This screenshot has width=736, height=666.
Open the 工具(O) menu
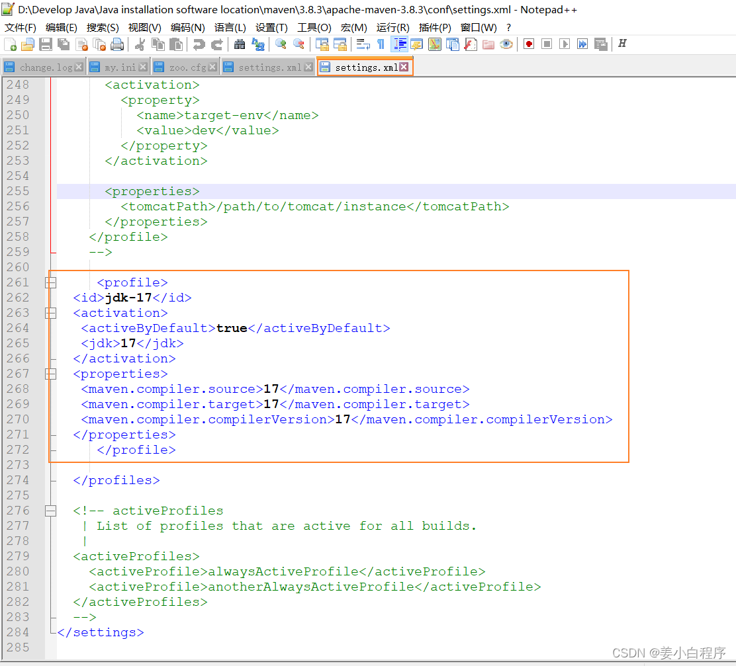[x=314, y=28]
